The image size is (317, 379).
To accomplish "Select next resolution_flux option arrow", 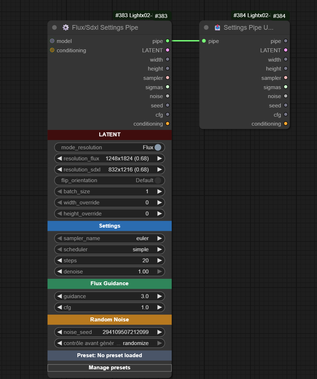I will pos(159,159).
